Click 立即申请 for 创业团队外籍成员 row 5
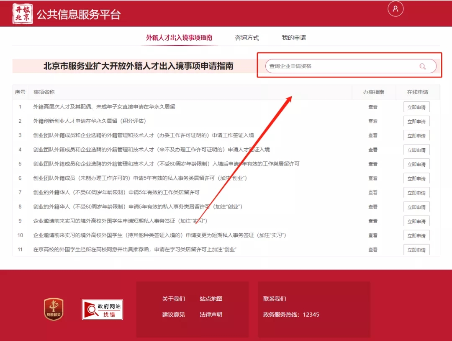Screen dimensions: 452x341 pyautogui.click(x=416, y=164)
